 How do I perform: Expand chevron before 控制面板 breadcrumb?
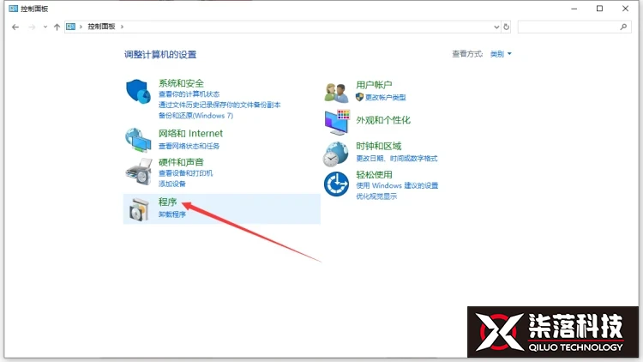(81, 27)
